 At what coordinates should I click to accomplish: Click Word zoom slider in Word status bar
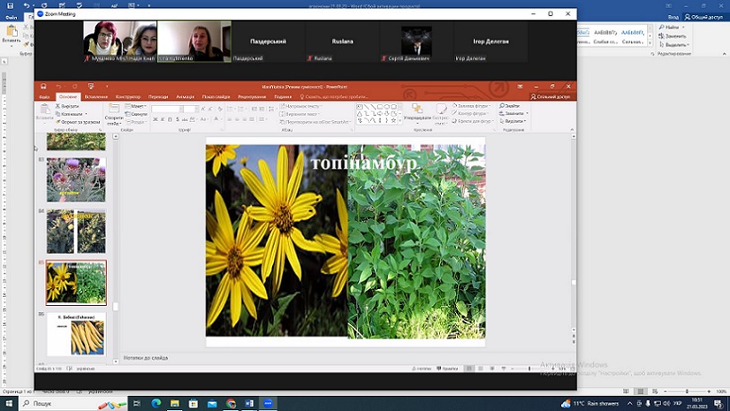tap(687, 391)
